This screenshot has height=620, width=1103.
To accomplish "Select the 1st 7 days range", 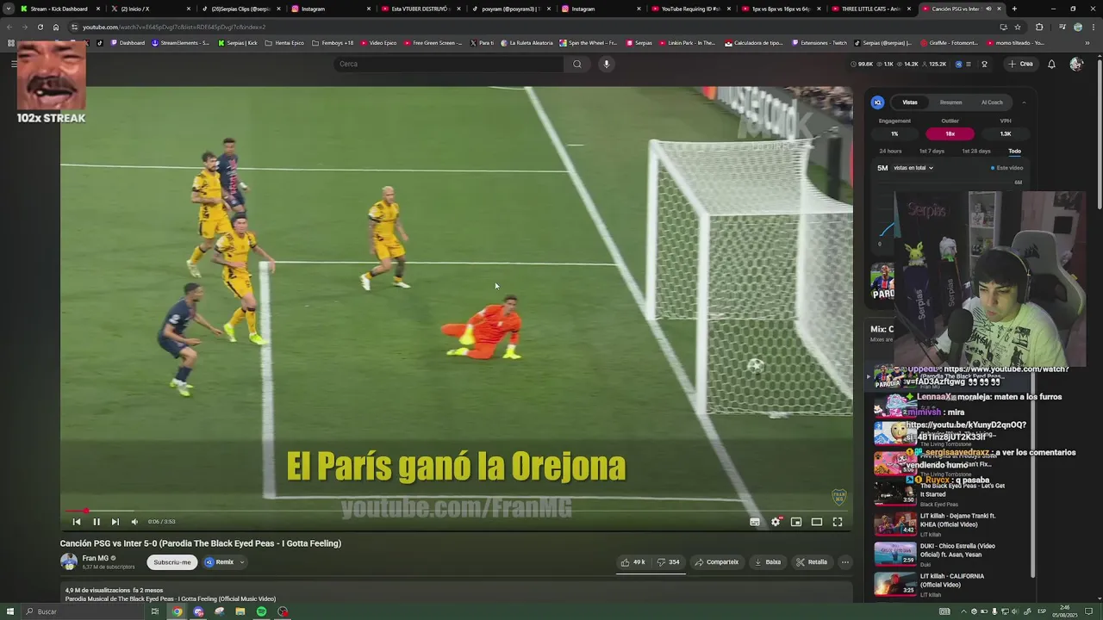I will pyautogui.click(x=932, y=152).
